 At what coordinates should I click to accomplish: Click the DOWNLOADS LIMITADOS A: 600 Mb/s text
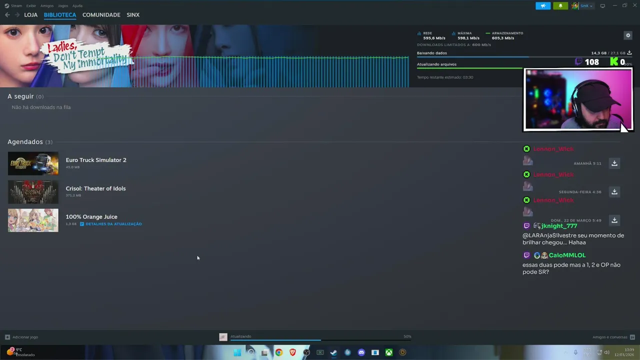pos(454,44)
